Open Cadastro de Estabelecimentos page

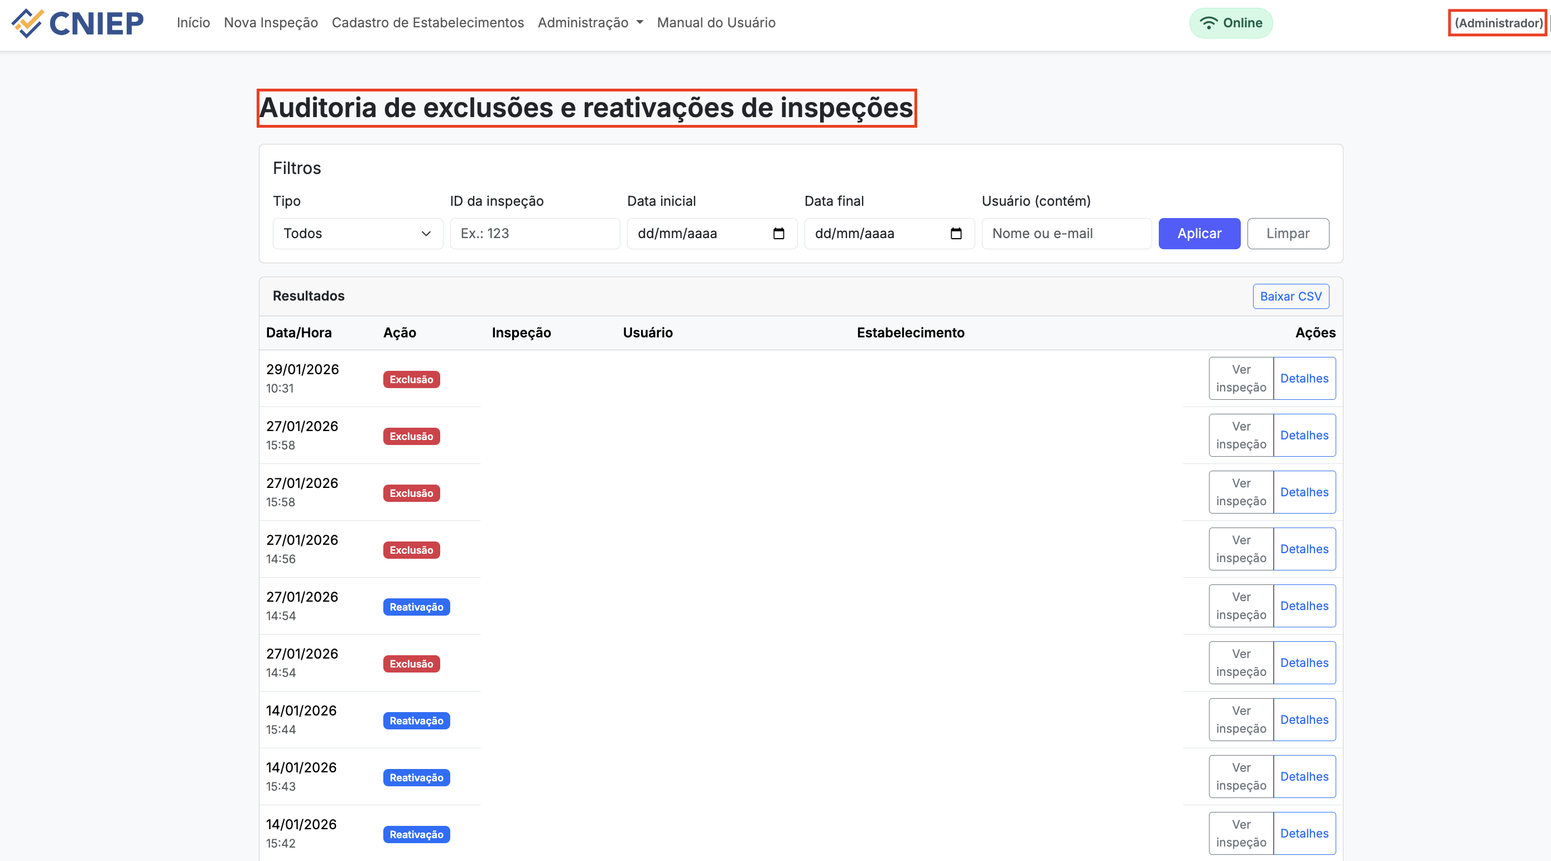point(427,23)
